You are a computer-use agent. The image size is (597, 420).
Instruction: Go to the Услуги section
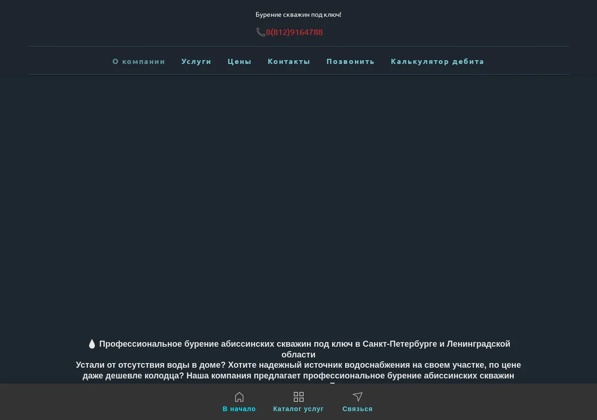(197, 61)
